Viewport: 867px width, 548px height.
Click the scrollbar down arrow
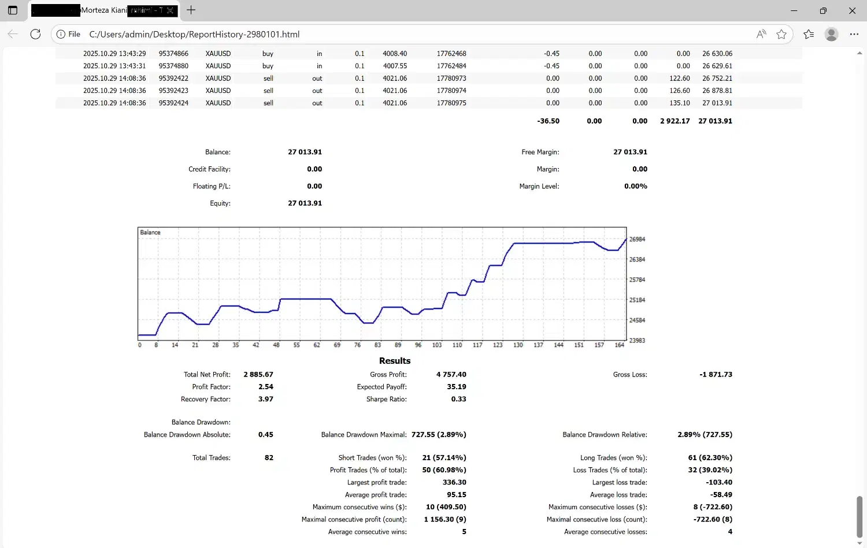(859, 543)
